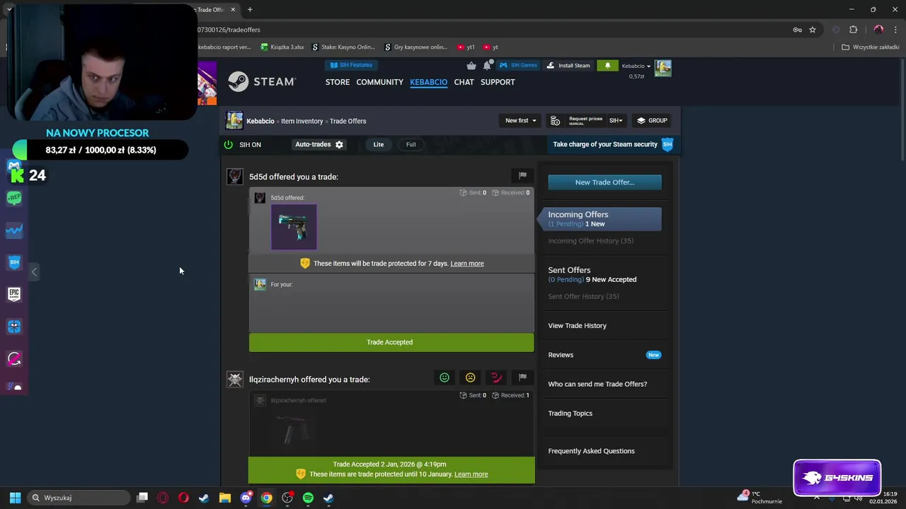Open 5d5d's avatar next to the offer

click(234, 177)
